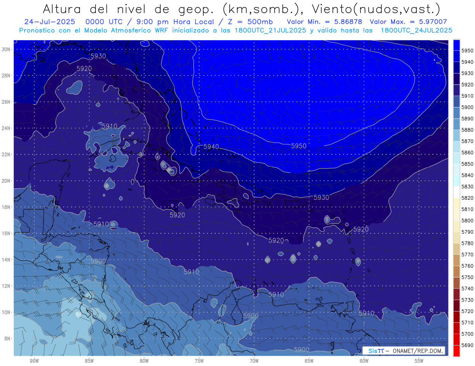Click the 5950 contour label on the map

pyautogui.click(x=298, y=146)
